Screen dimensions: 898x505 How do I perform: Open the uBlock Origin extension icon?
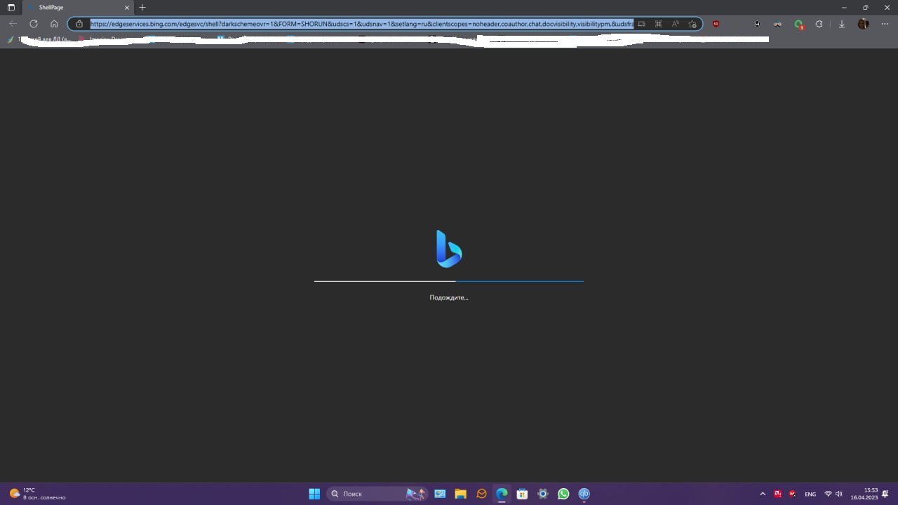[716, 24]
